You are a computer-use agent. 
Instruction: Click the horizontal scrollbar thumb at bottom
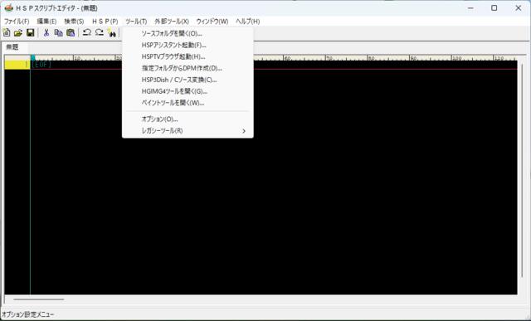39,299
